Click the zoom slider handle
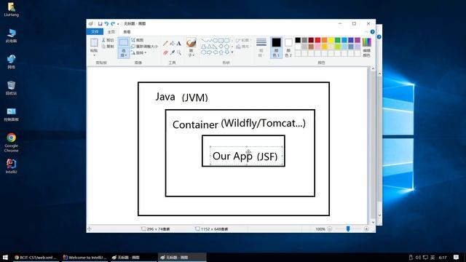466x262 pixels. pyautogui.click(x=348, y=229)
